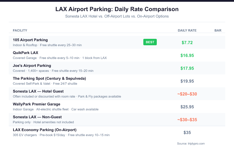Click the $17.95 rate value
The width and height of the screenshot is (234, 146).
point(187,68)
